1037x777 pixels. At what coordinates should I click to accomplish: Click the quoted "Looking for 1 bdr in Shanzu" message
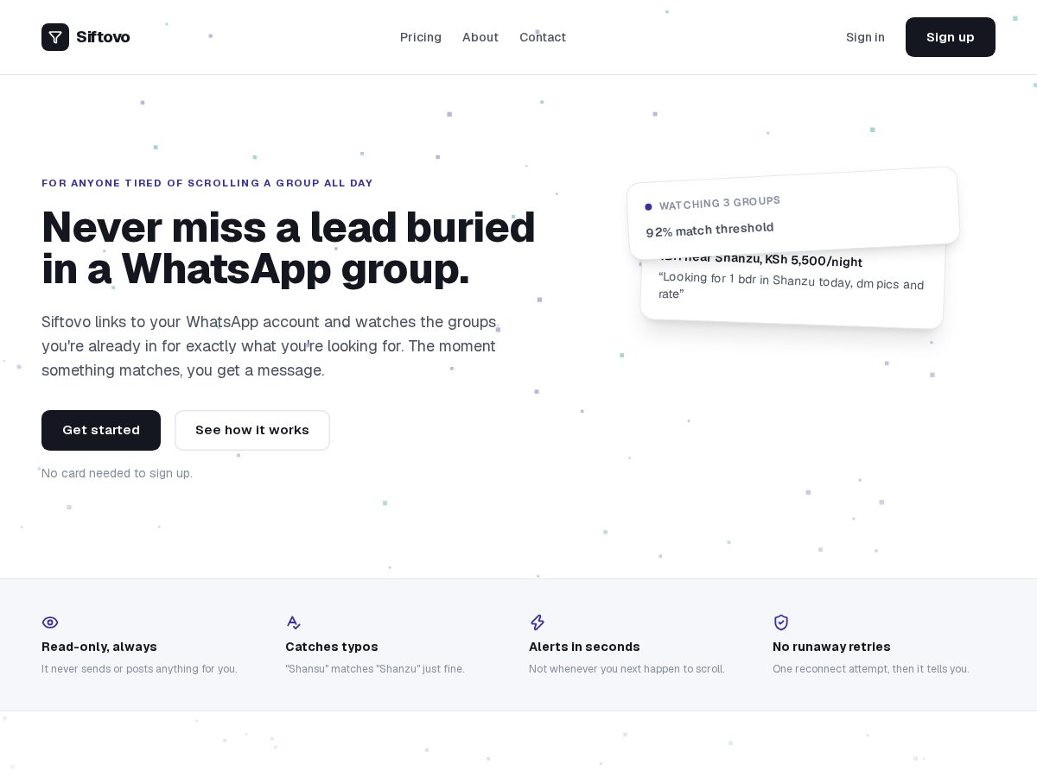click(x=791, y=286)
